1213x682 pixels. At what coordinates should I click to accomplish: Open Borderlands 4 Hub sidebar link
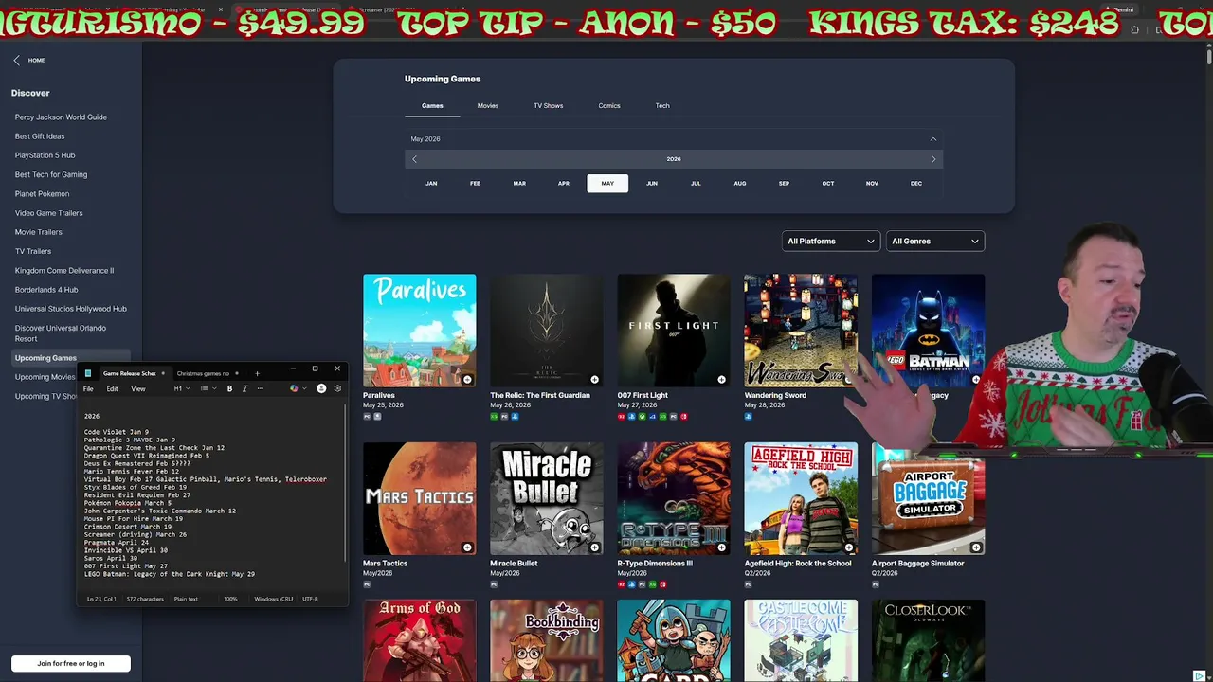pos(46,290)
